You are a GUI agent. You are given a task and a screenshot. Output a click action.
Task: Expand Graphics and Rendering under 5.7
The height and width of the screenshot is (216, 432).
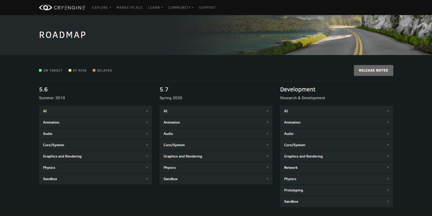click(216, 156)
